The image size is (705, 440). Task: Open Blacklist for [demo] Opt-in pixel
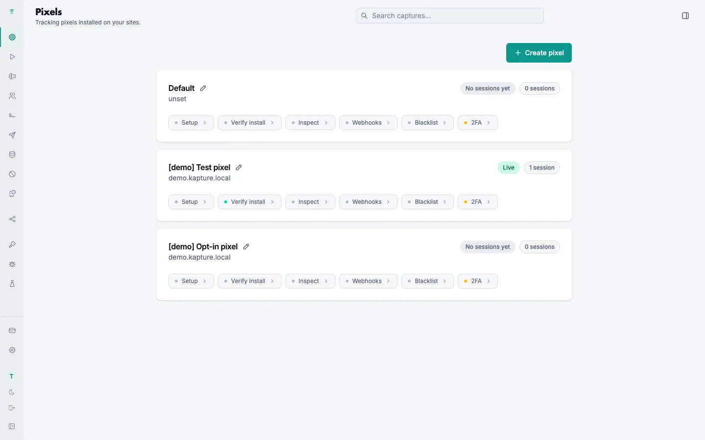click(427, 281)
